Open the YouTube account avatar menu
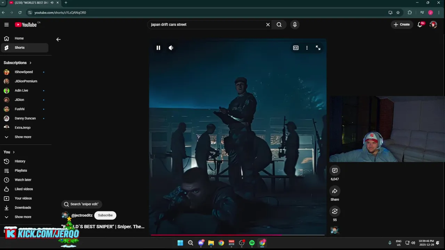445x250 pixels. [x=433, y=25]
